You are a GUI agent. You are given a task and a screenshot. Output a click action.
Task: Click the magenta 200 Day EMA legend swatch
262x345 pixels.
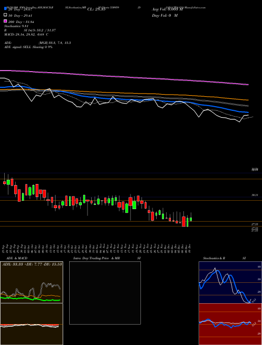click(5, 21)
